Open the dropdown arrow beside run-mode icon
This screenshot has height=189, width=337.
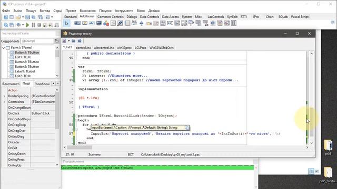click(x=23, y=25)
